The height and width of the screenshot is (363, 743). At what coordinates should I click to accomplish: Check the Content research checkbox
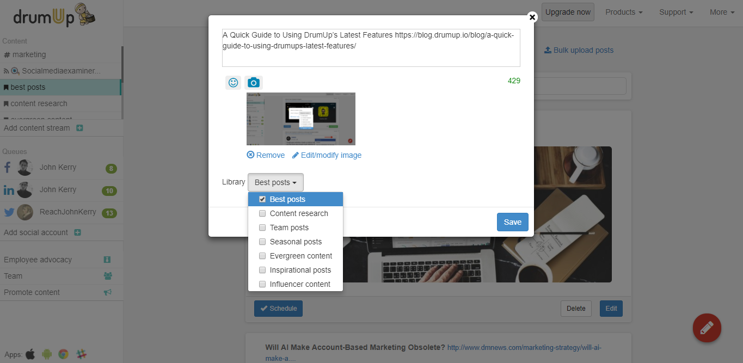coord(262,213)
